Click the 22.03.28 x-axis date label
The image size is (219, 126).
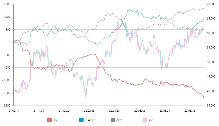point(114,111)
